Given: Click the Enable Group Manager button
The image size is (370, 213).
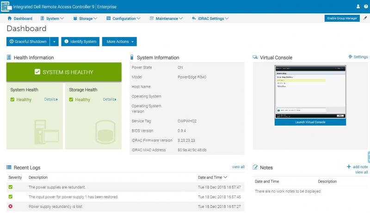Looking at the screenshot, I should [342, 18].
